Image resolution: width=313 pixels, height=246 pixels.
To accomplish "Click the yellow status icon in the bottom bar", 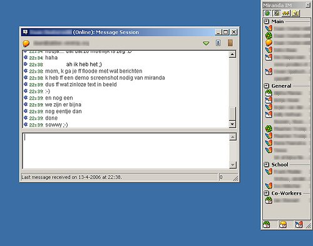I will pos(283,225).
